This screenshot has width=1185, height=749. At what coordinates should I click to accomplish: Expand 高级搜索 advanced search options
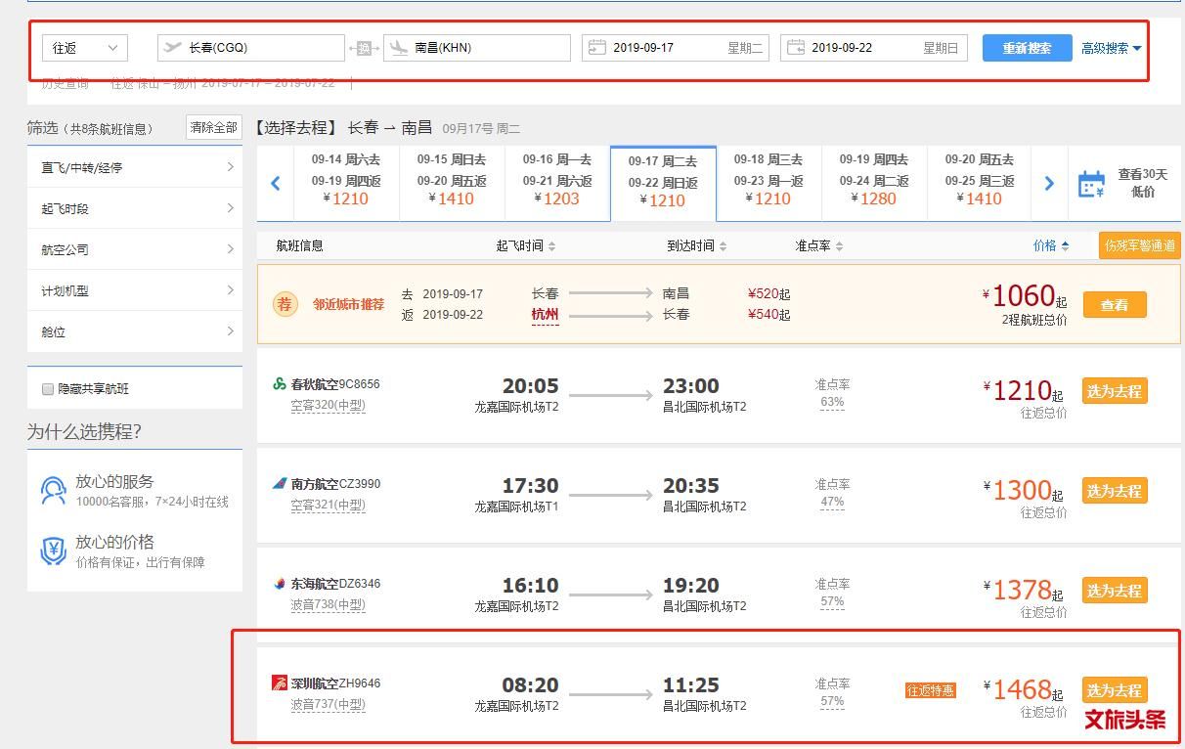click(1111, 48)
